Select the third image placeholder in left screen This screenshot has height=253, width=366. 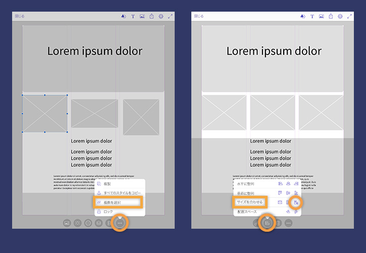pyautogui.click(x=141, y=117)
